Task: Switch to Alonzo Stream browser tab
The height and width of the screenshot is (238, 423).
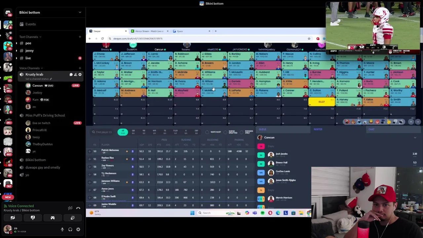Action: [x=149, y=31]
